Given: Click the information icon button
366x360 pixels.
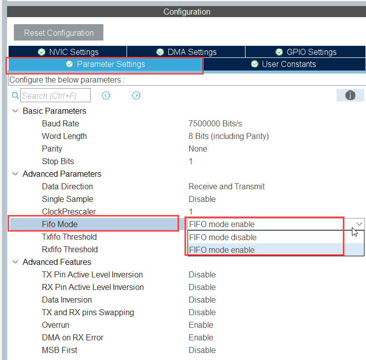Looking at the screenshot, I should pyautogui.click(x=350, y=95).
